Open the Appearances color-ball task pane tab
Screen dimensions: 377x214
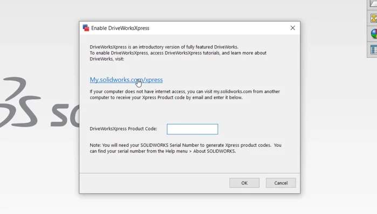(x=373, y=33)
